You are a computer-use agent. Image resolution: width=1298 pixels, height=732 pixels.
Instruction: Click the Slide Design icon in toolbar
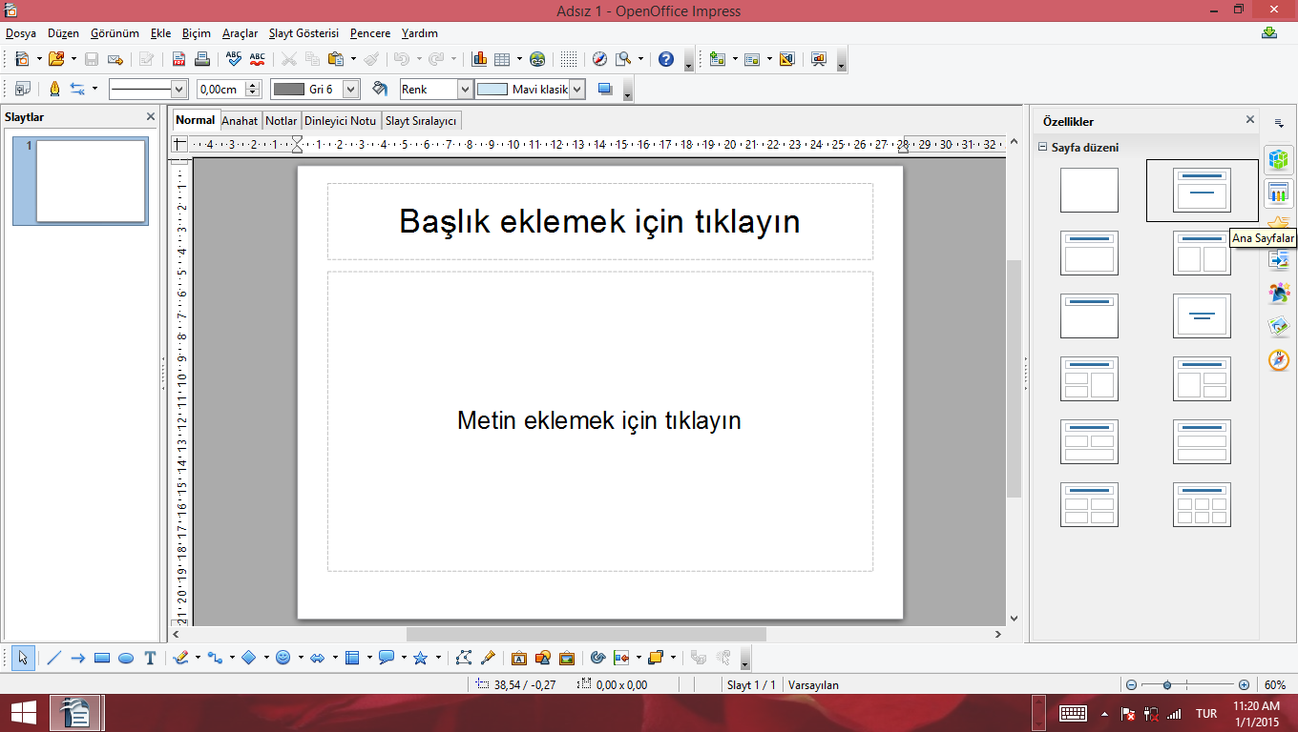point(786,59)
